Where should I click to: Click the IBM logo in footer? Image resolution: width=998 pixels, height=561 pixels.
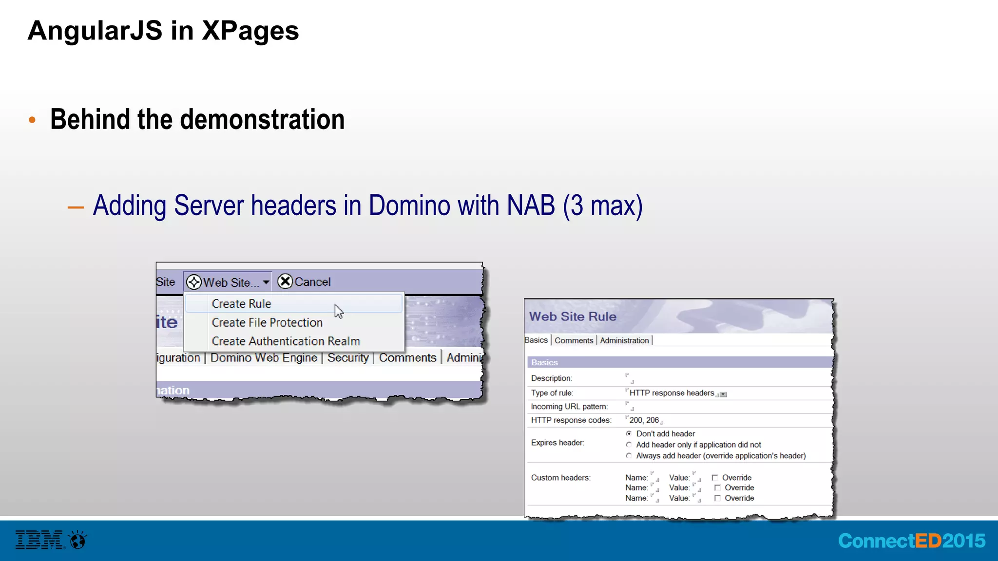pos(40,540)
